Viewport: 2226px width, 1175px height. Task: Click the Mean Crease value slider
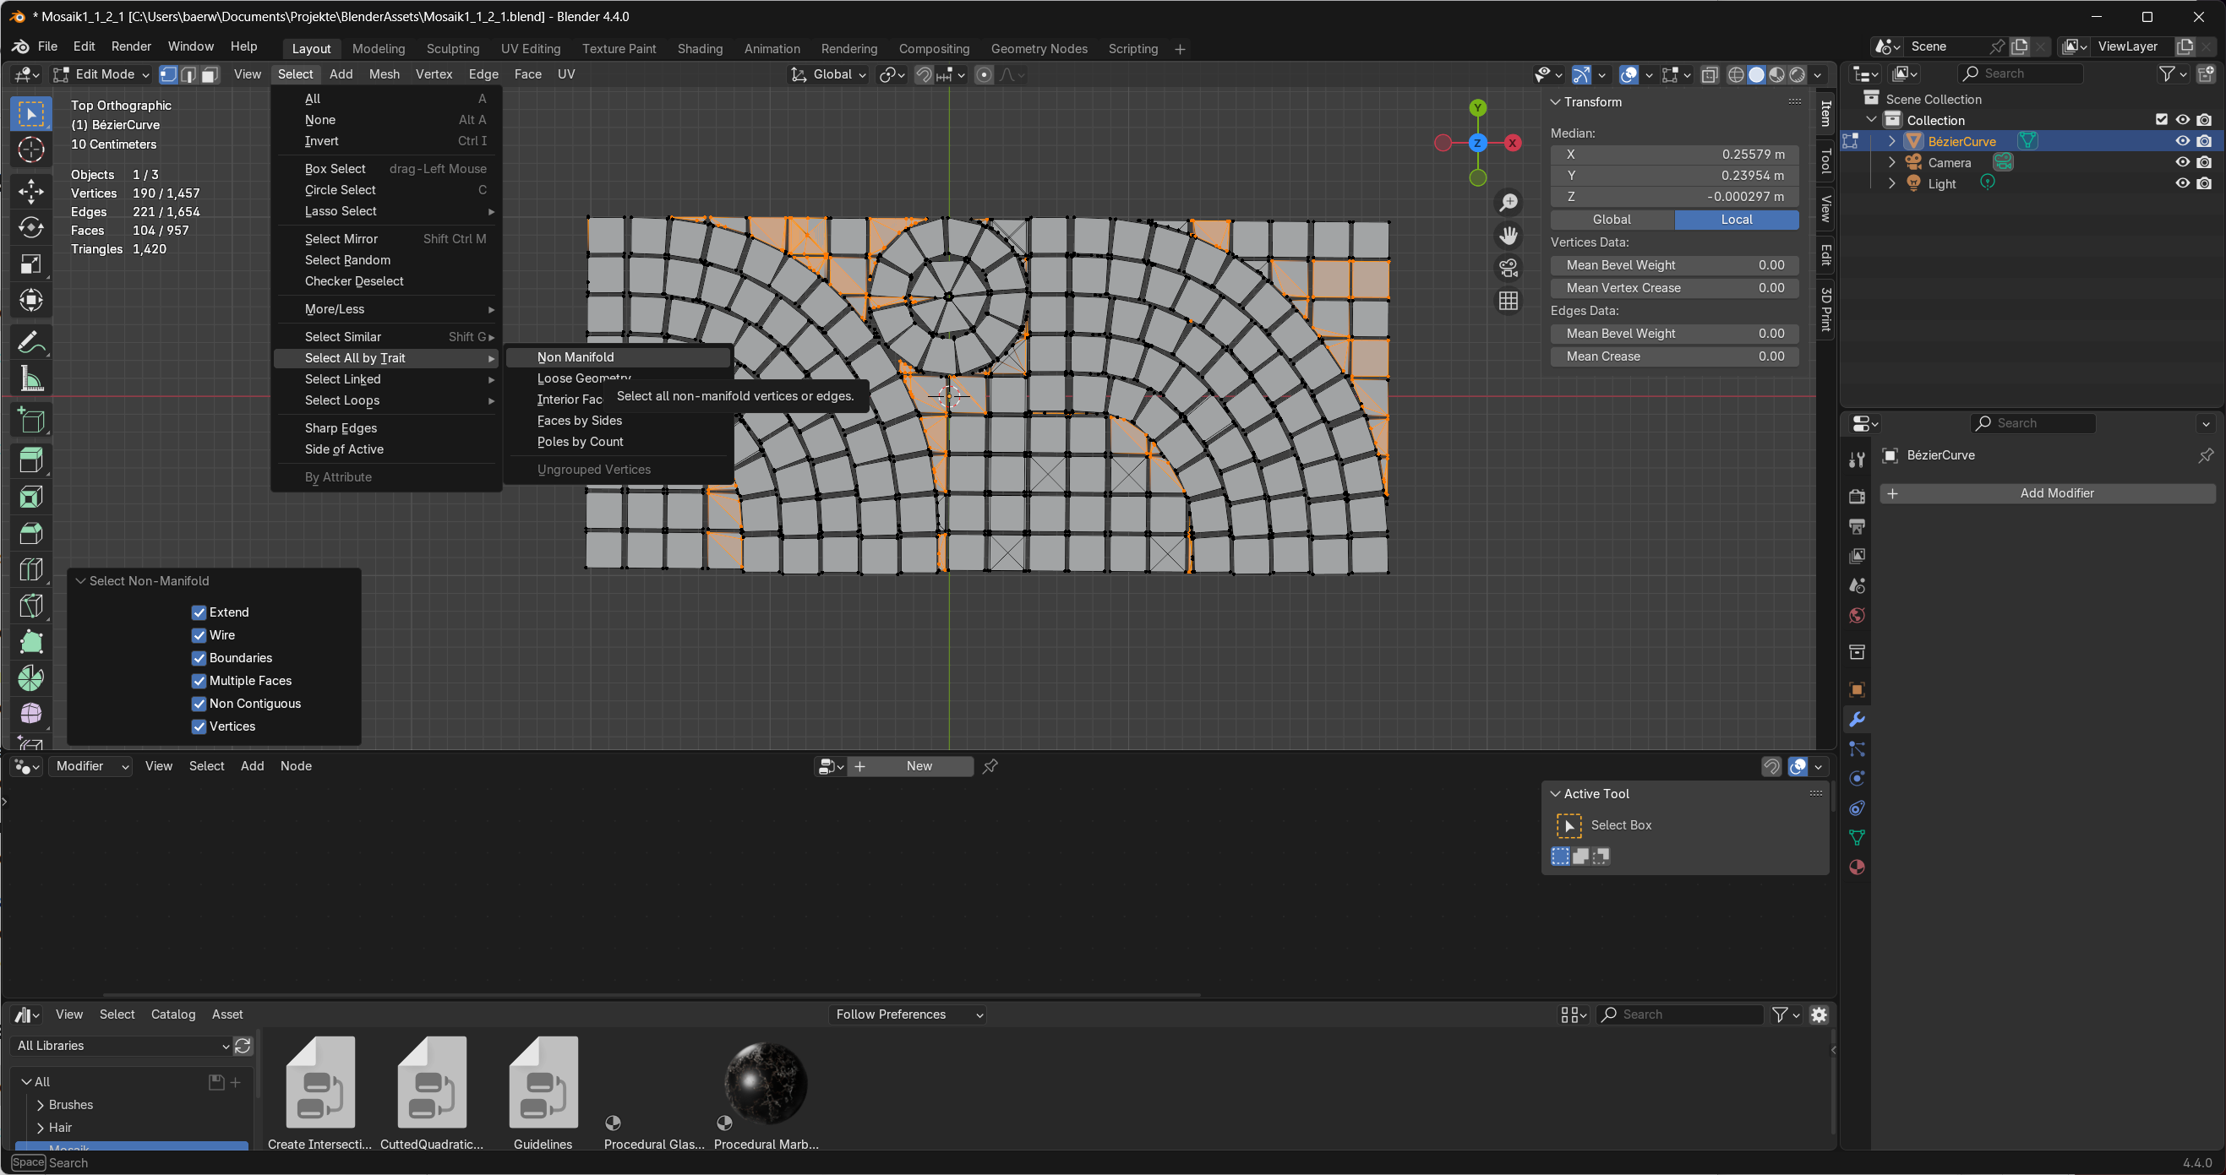tap(1674, 356)
